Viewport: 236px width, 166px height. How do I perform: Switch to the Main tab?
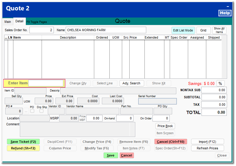[x=8, y=22]
